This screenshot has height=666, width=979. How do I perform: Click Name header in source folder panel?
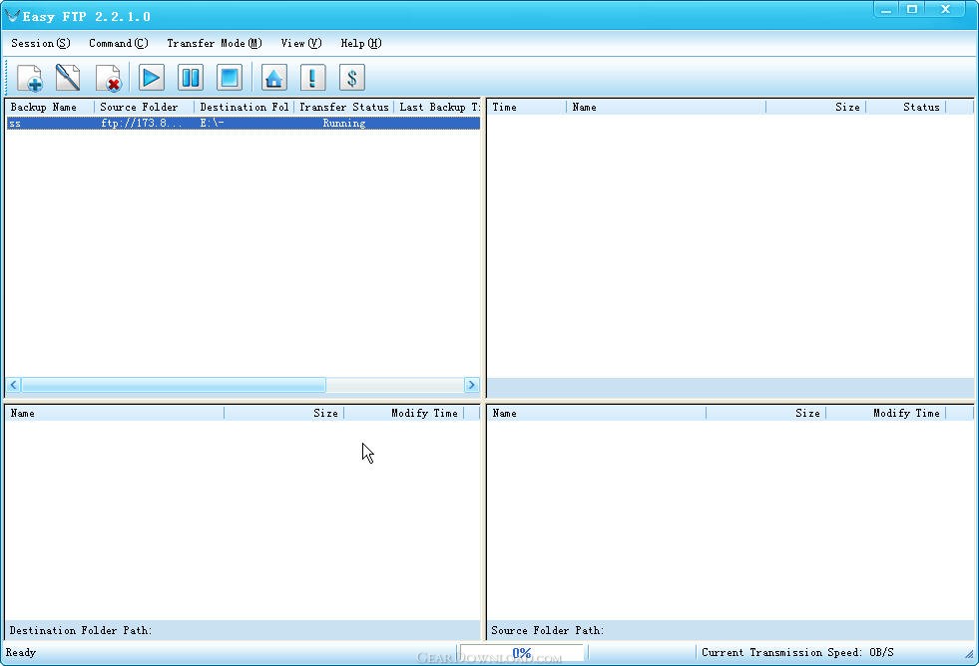coord(597,413)
